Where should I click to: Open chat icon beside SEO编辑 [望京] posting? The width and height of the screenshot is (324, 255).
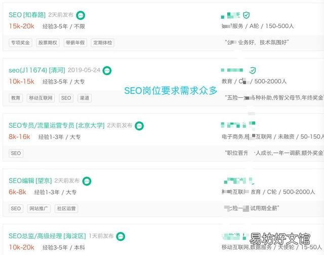[87, 181]
